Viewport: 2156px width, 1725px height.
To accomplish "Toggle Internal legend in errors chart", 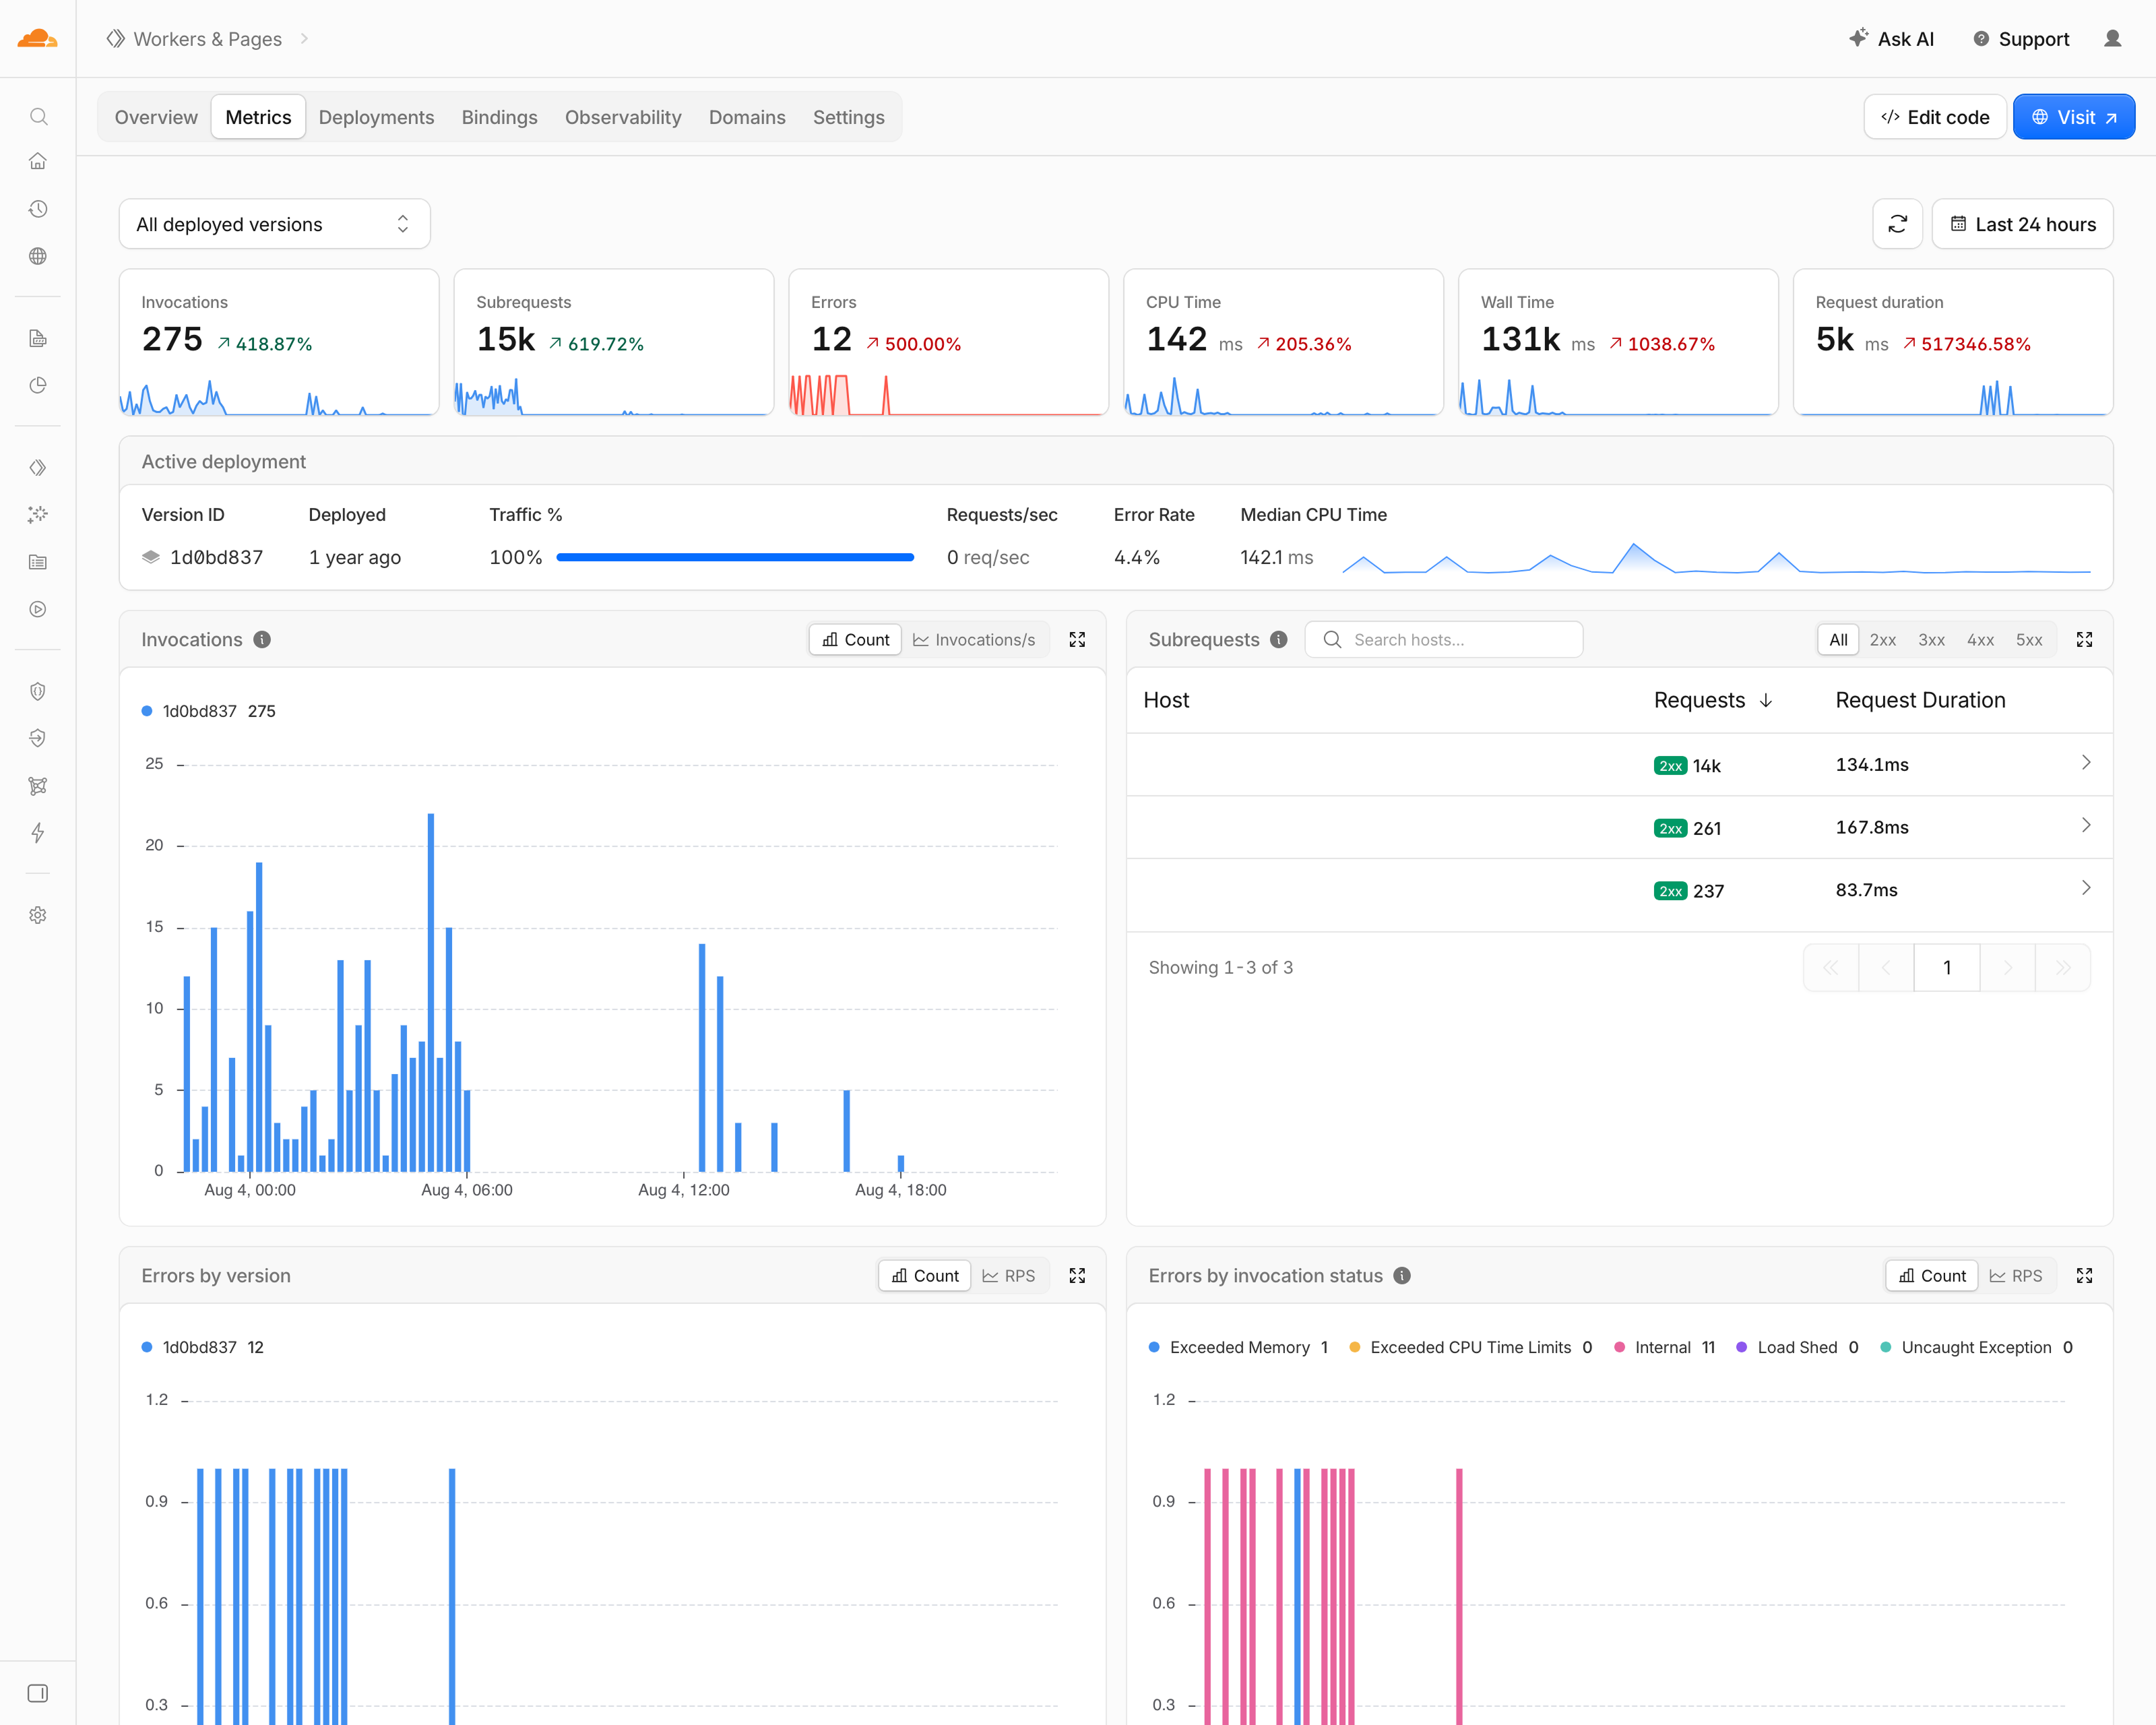I will (x=1665, y=1347).
